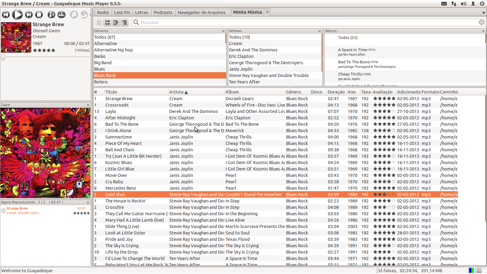Switch to the Radio tab

(x=103, y=12)
